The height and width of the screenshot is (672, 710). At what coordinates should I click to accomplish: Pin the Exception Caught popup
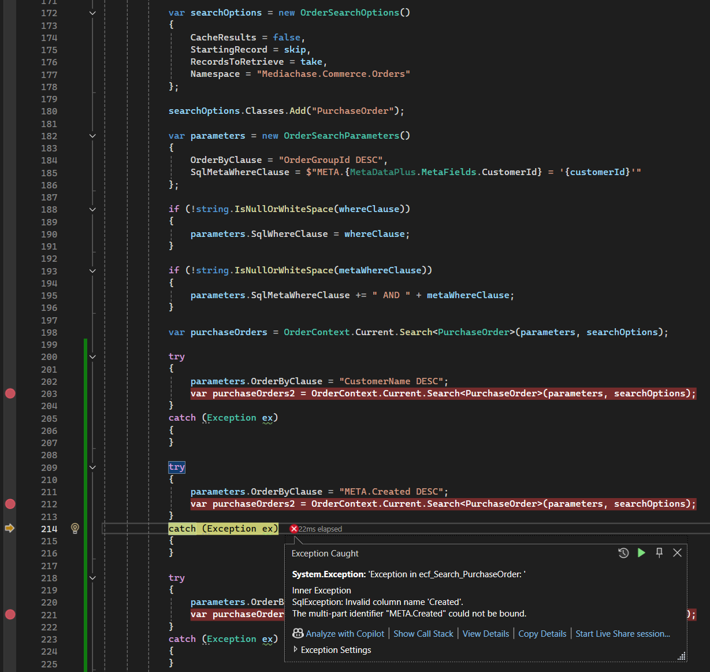(x=659, y=553)
